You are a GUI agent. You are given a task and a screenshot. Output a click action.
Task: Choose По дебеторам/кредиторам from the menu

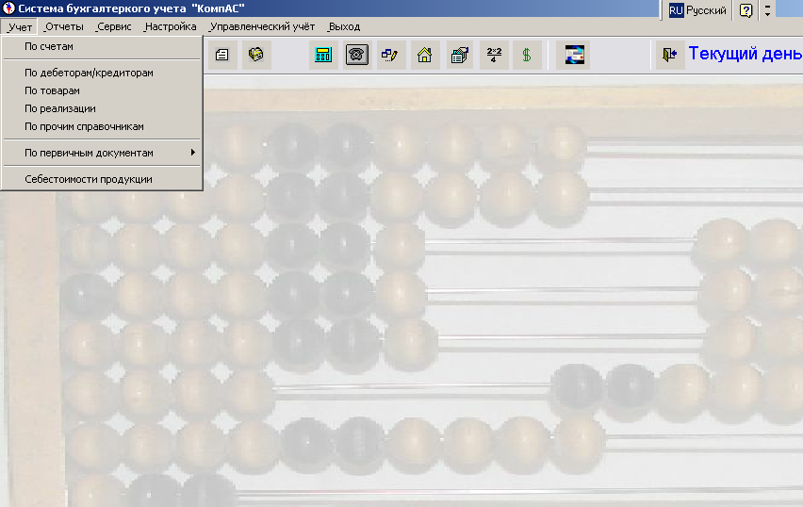(x=89, y=73)
